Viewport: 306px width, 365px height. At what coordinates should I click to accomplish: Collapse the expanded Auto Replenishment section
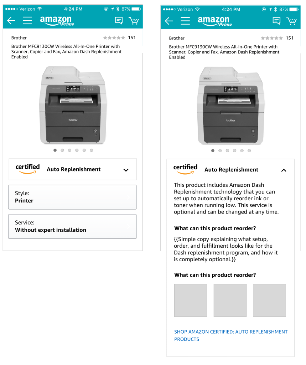284,170
